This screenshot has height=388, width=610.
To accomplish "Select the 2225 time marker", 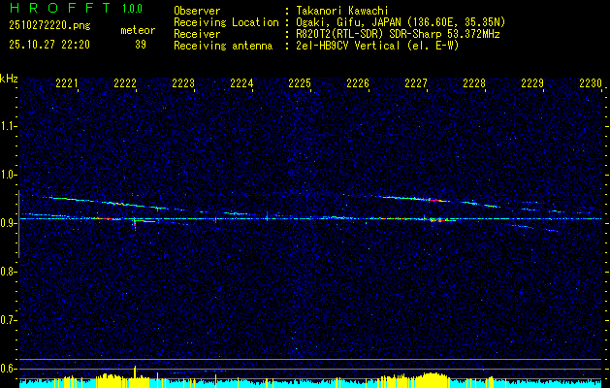I will [x=300, y=84].
